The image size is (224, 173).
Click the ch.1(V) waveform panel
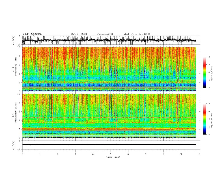coord(111,40)
